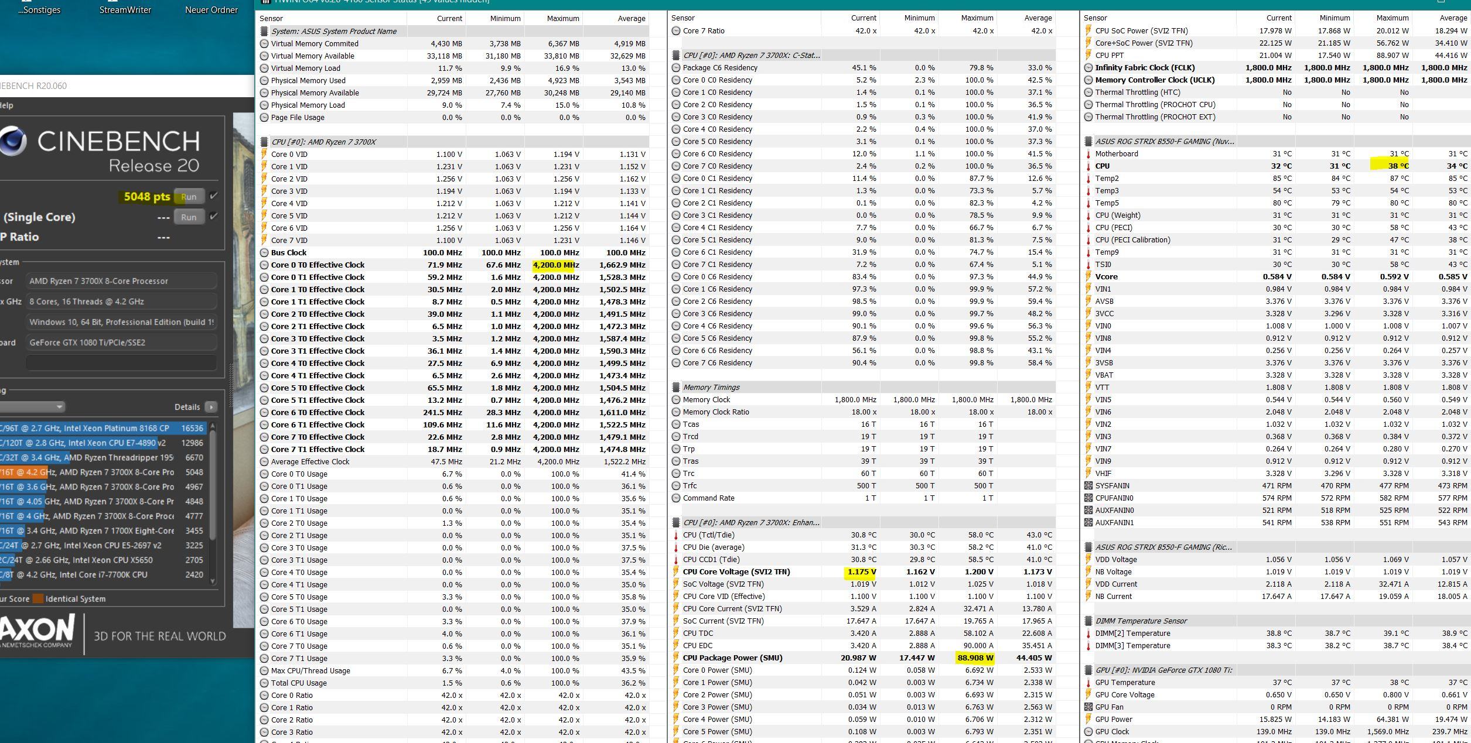Click the Cinebench processor name field
Viewport: 1471px width, 743px height.
click(x=121, y=281)
